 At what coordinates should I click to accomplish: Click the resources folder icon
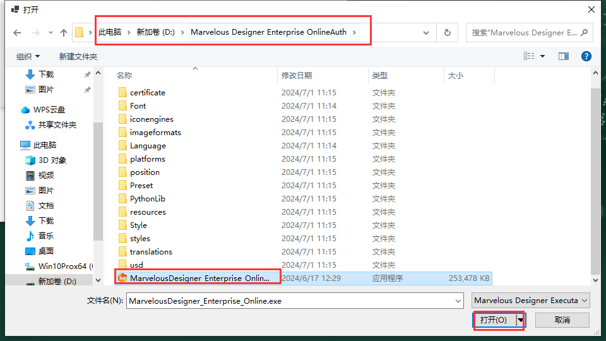point(122,212)
